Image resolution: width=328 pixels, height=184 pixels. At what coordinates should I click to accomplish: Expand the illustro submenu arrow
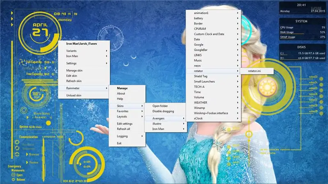click(183, 123)
